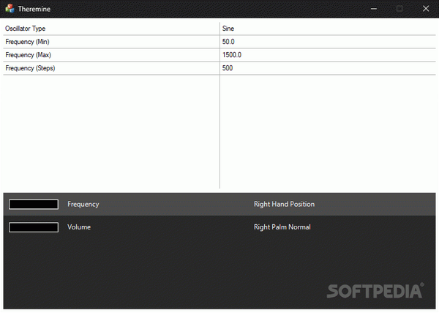Image resolution: width=439 pixels, height=313 pixels.
Task: Open the Sine oscillator type value
Action: pyautogui.click(x=228, y=29)
